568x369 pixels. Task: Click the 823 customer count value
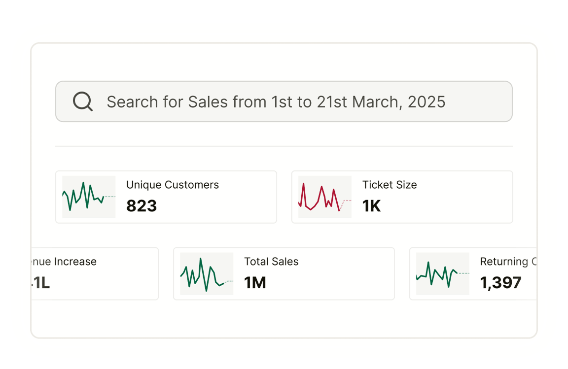coord(142,206)
